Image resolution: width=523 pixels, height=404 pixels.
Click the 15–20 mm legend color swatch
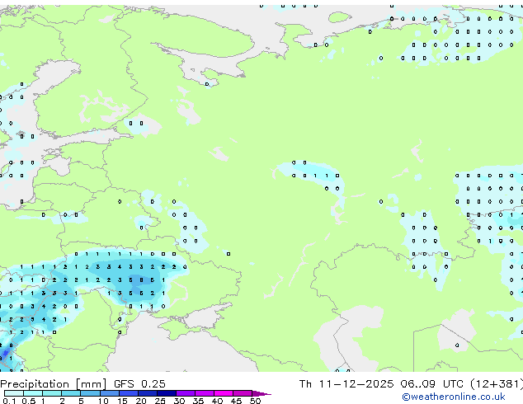(128, 393)
